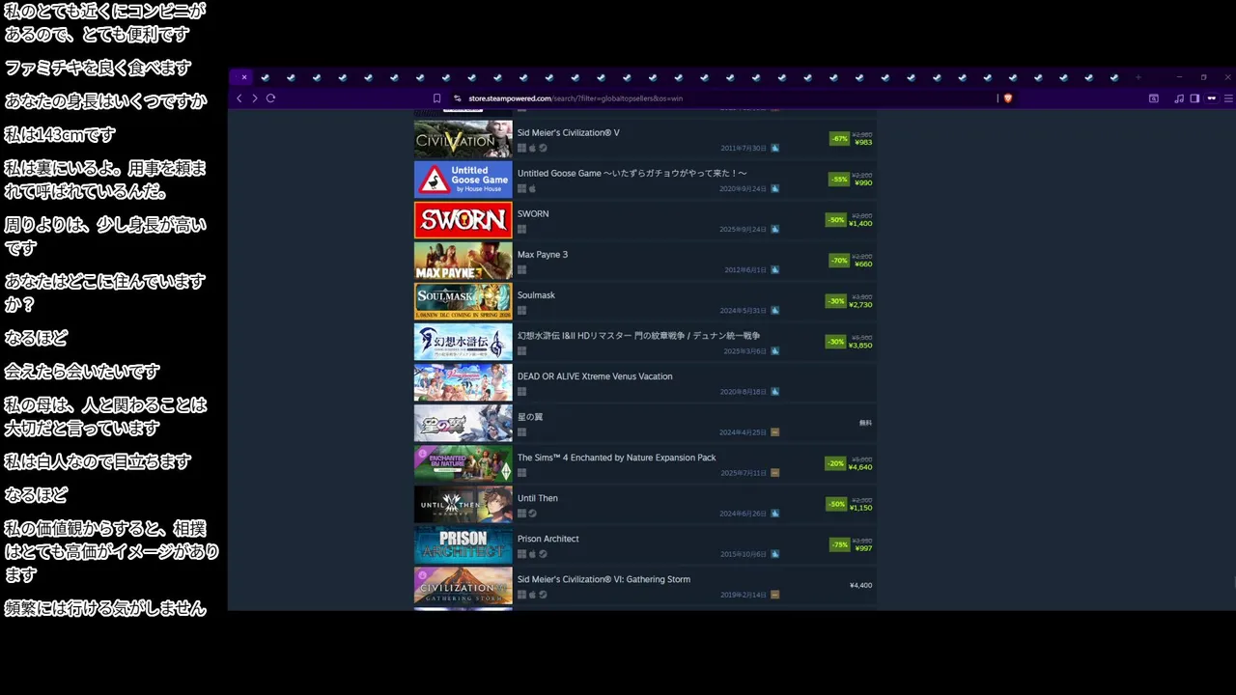
Task: Toggle the browser sidebar panel icon
Action: click(x=1194, y=98)
